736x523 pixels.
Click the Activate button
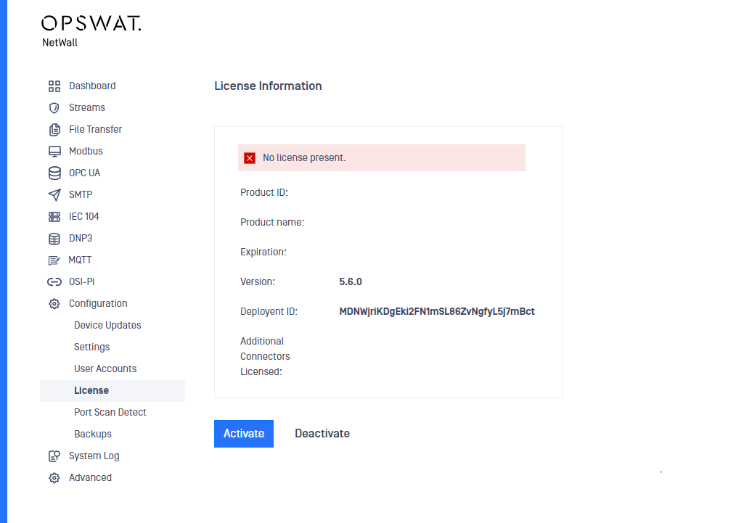(244, 433)
